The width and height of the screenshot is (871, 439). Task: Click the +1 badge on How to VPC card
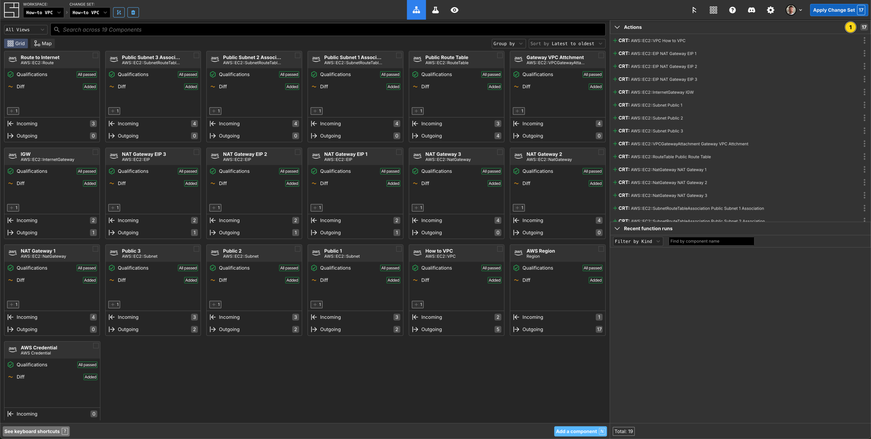(x=418, y=305)
